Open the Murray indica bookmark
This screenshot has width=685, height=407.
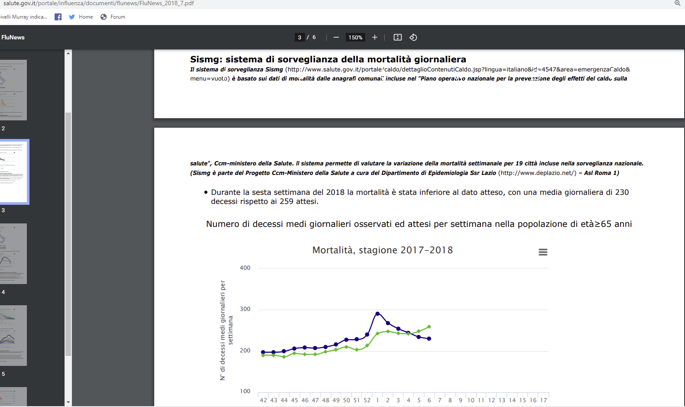24,17
